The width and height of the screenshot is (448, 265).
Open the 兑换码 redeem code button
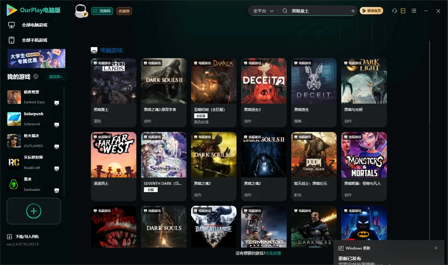click(102, 11)
